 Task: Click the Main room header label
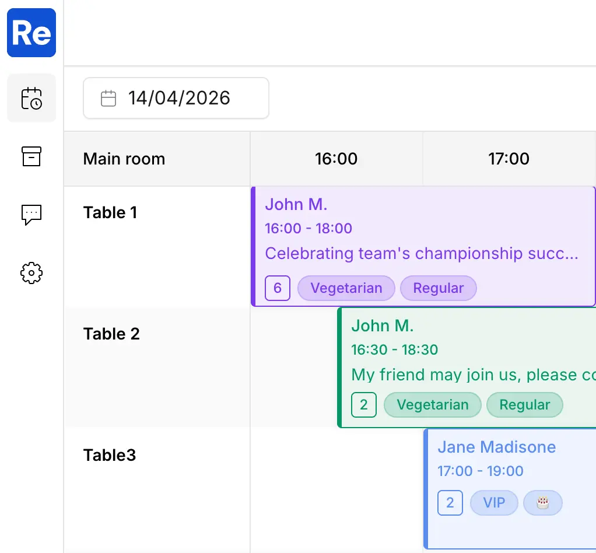124,159
